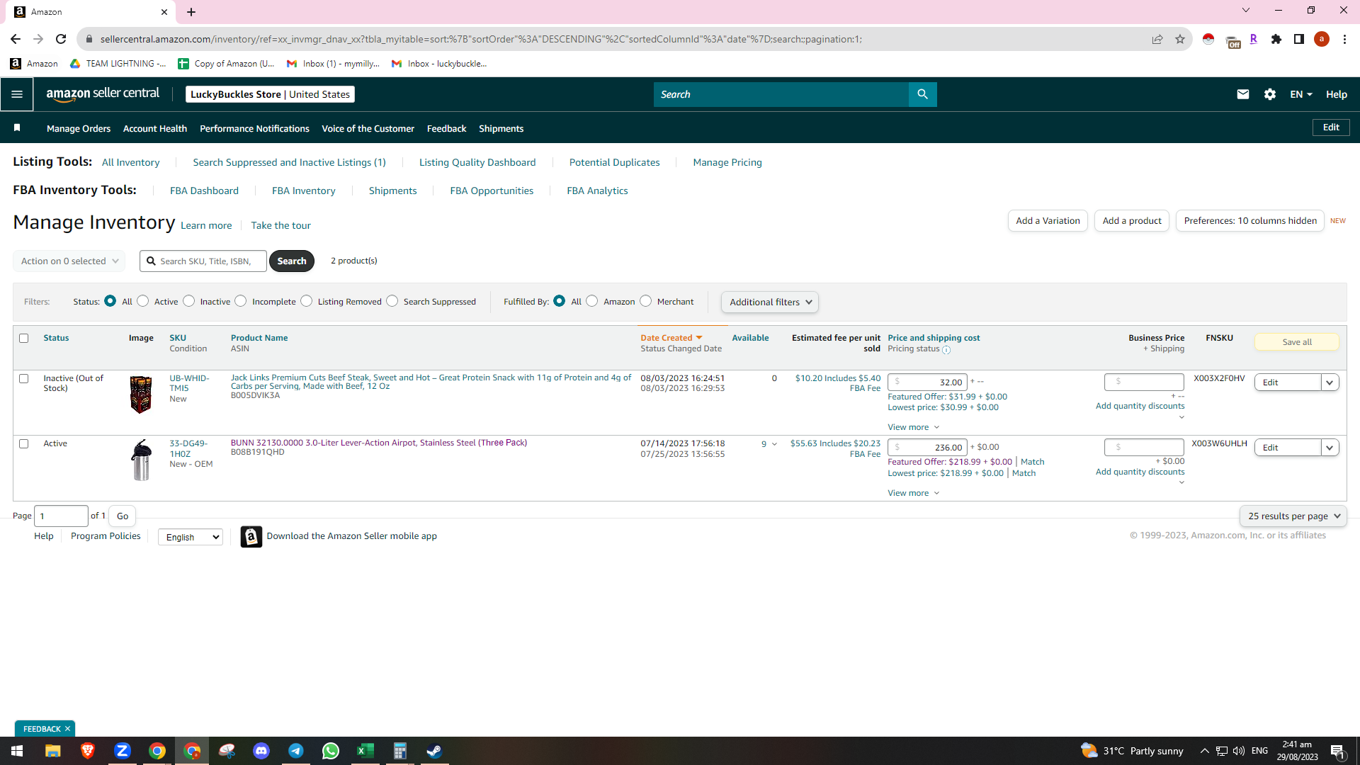
Task: Open the 25 results per page dropdown
Action: (1293, 516)
